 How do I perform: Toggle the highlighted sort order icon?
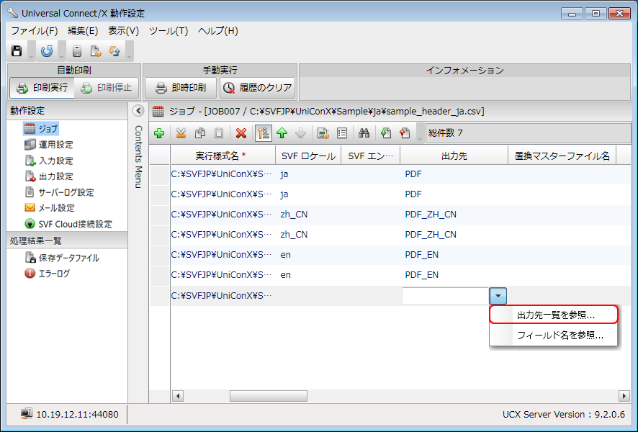pyautogui.click(x=264, y=133)
